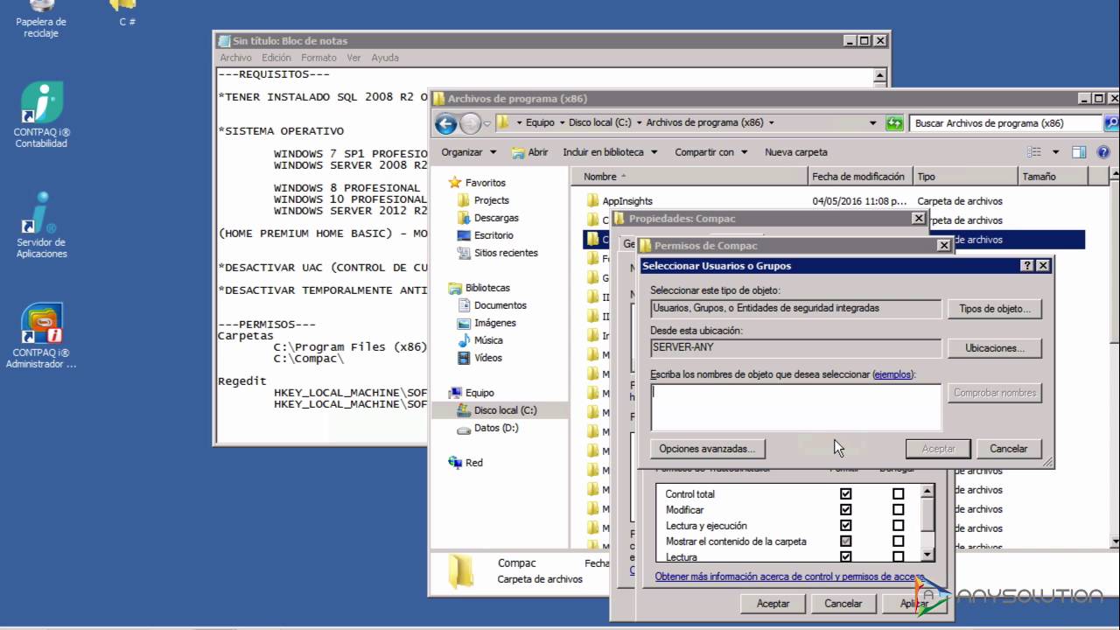Click the permissions list scrollbar down arrow
Image resolution: width=1120 pixels, height=630 pixels.
[927, 555]
